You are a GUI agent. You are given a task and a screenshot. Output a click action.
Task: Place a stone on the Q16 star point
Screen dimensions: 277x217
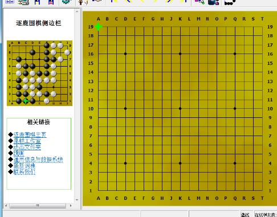(235, 54)
